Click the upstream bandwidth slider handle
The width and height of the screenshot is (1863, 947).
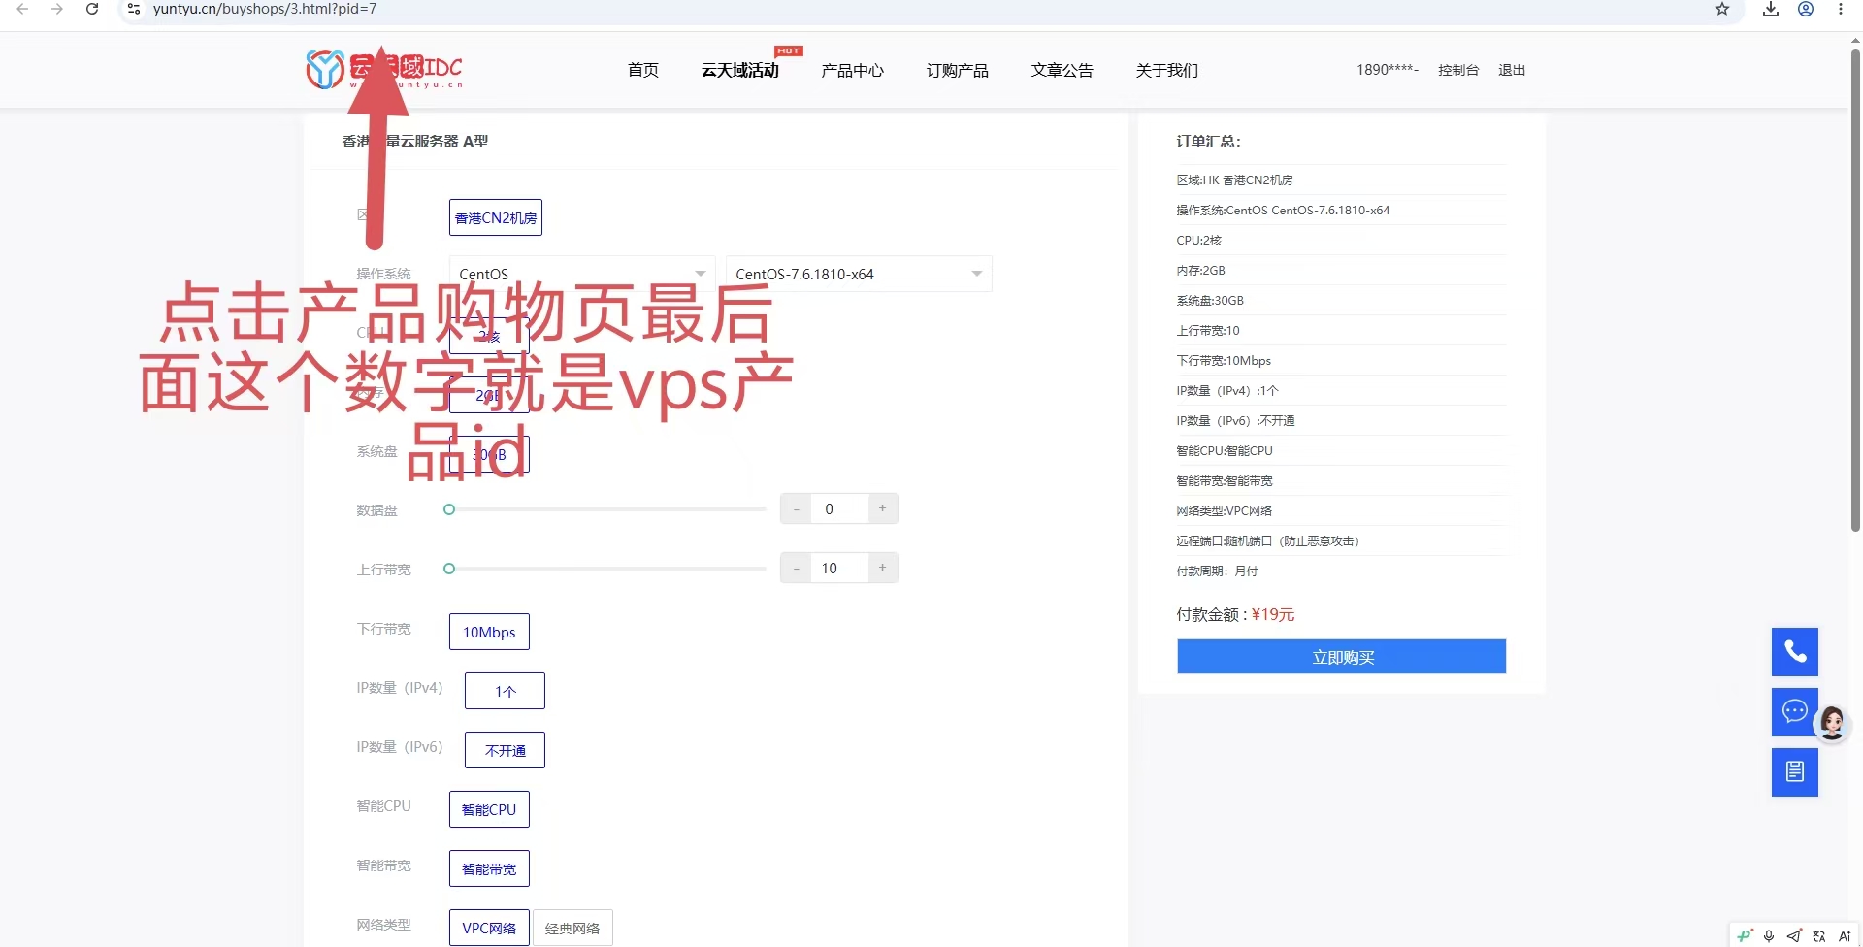449,569
